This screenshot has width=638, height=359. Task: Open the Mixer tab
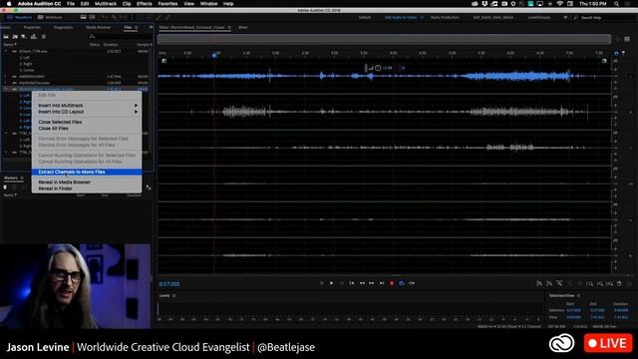pyautogui.click(x=243, y=27)
